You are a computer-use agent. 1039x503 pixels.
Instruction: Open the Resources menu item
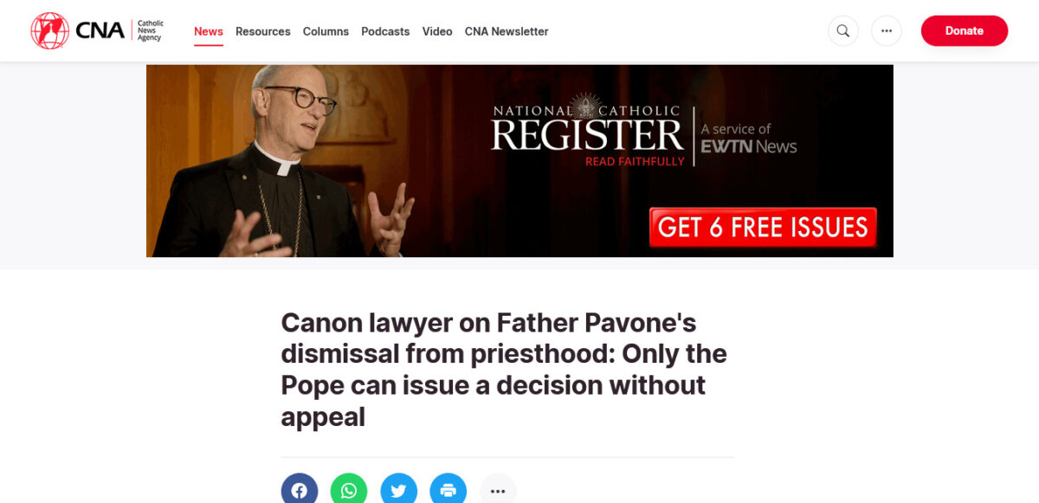click(263, 31)
